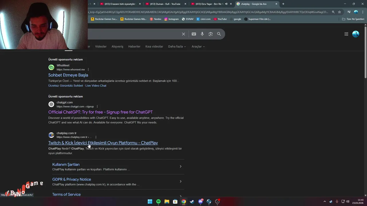Viewport: 367px width, 206px height.
Task: Close the Duman - Kufi tab
Action: tap(186, 4)
